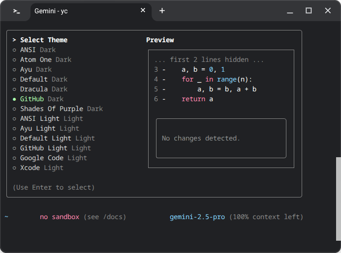Click the '(100% context left)' indicator
This screenshot has width=341, height=253.
coord(266,217)
